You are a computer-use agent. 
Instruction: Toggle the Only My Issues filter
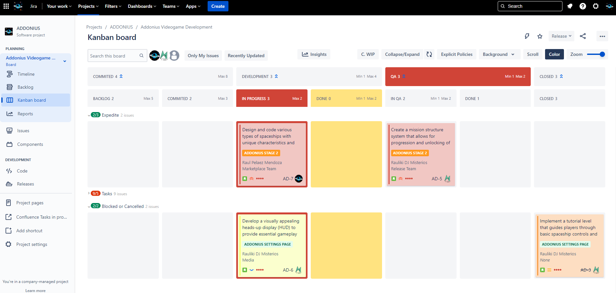tap(203, 56)
